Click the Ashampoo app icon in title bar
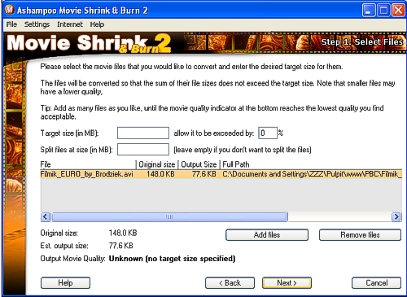Image resolution: width=407 pixels, height=297 pixels. tap(9, 10)
